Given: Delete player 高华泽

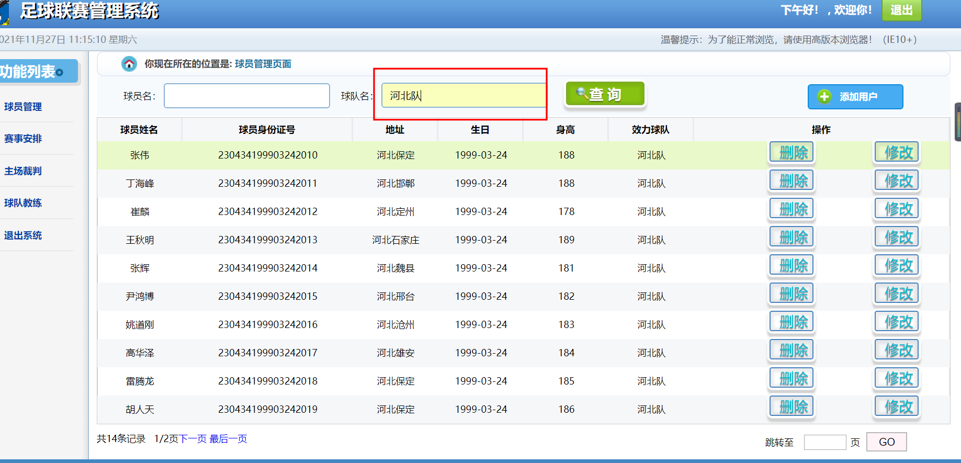Looking at the screenshot, I should tap(792, 350).
